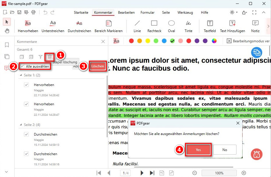Switch to the Bearbeiten tab
This screenshot has width=271, height=177.
[126, 13]
